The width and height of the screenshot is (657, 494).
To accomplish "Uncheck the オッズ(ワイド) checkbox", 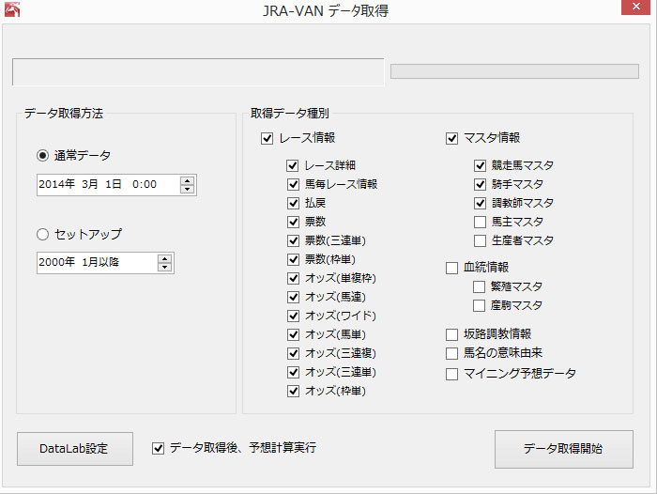I will pos(293,316).
